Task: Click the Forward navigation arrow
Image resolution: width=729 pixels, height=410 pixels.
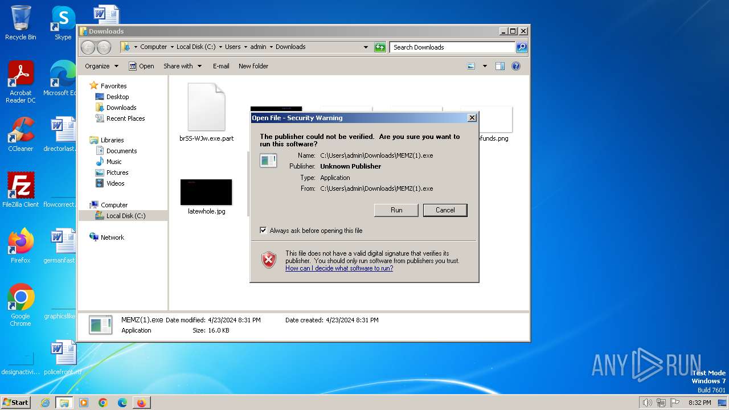Action: pos(104,47)
